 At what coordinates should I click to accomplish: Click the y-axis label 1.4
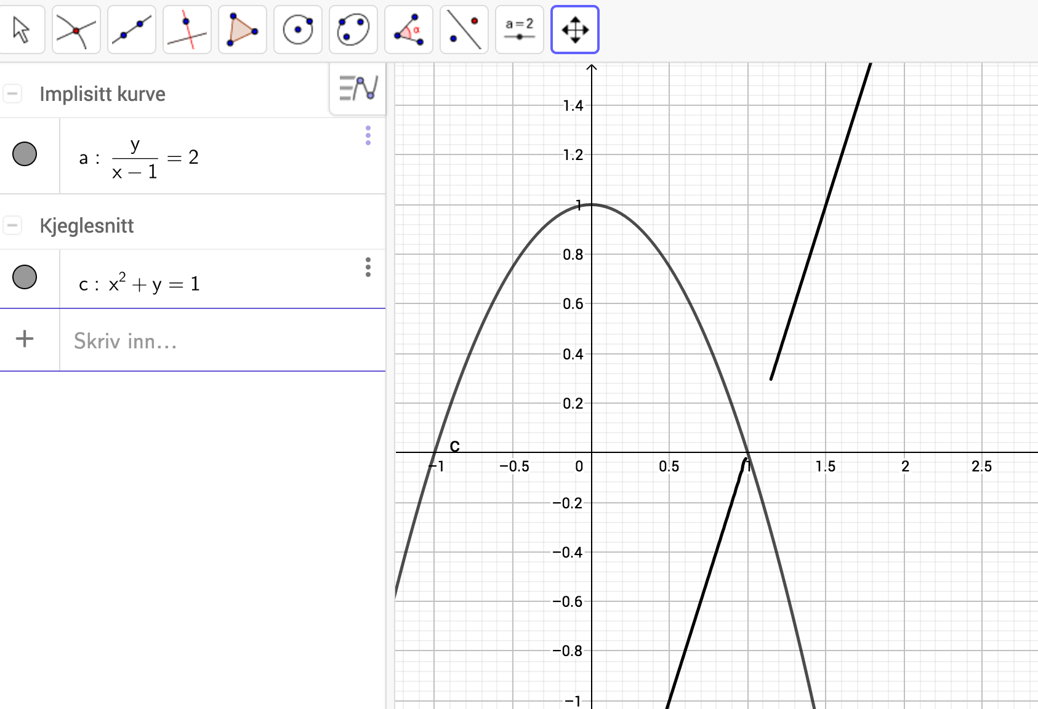pyautogui.click(x=573, y=106)
